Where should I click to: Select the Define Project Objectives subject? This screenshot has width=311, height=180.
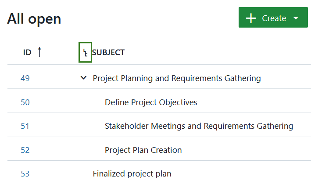(x=151, y=102)
